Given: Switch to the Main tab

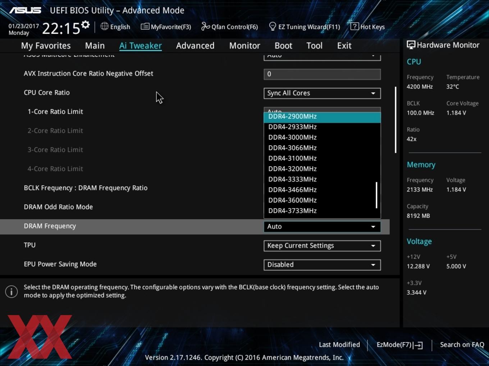Looking at the screenshot, I should pos(95,46).
